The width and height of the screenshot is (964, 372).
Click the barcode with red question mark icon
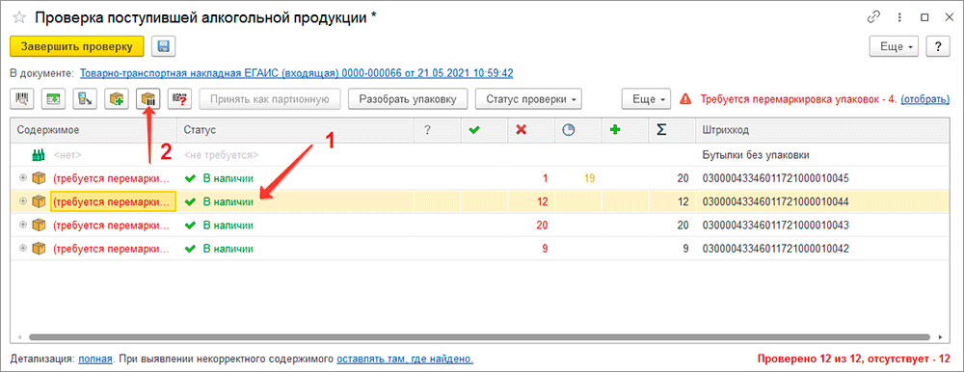tap(179, 99)
